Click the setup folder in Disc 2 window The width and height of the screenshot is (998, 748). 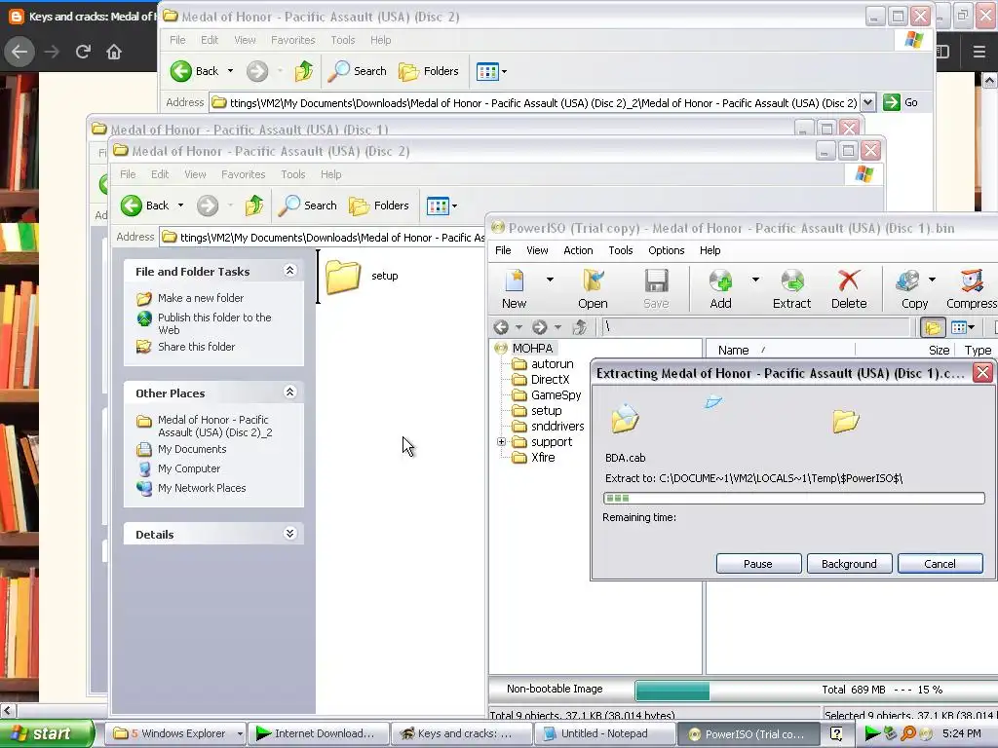click(362, 276)
